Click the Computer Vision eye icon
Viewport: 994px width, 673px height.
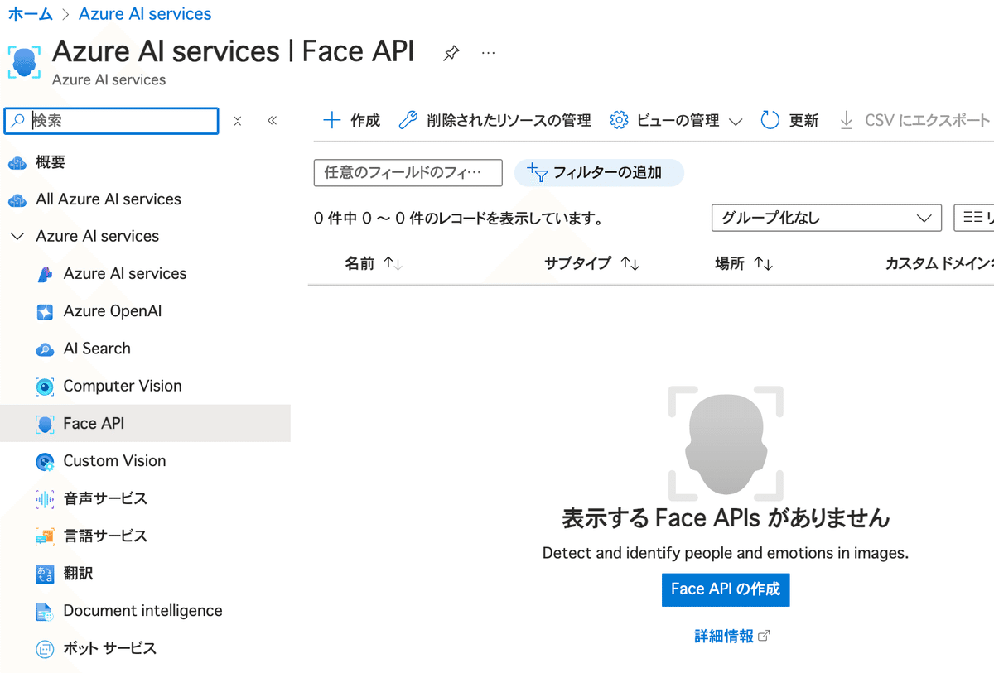point(45,387)
